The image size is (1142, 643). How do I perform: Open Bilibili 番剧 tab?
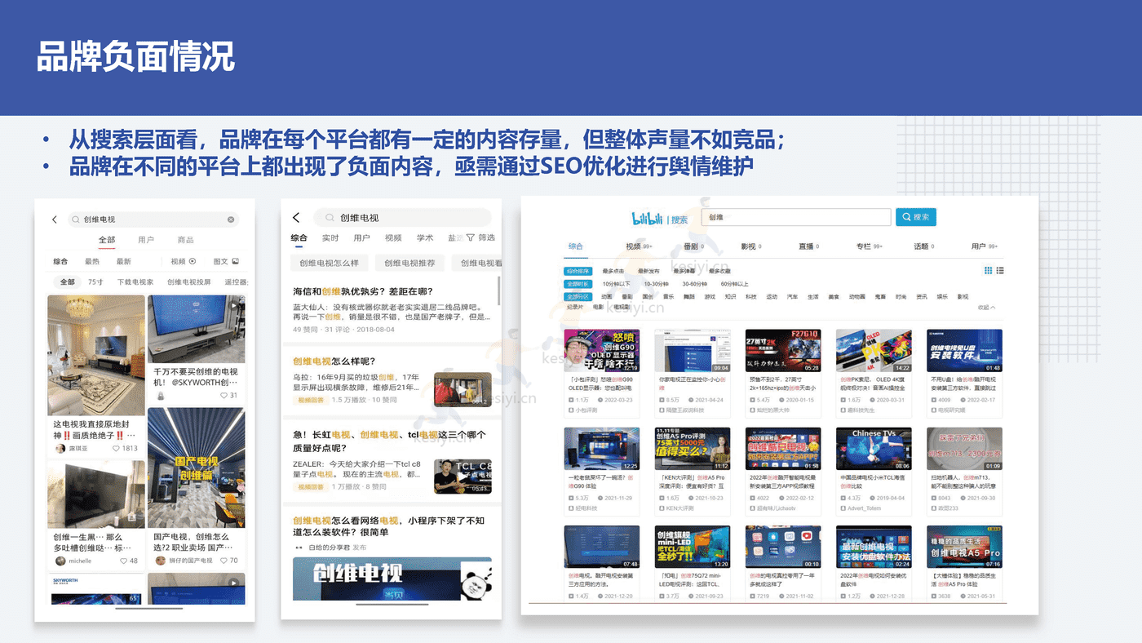[x=693, y=246]
